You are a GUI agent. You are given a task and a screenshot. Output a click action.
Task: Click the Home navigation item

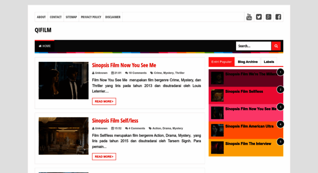[45, 46]
